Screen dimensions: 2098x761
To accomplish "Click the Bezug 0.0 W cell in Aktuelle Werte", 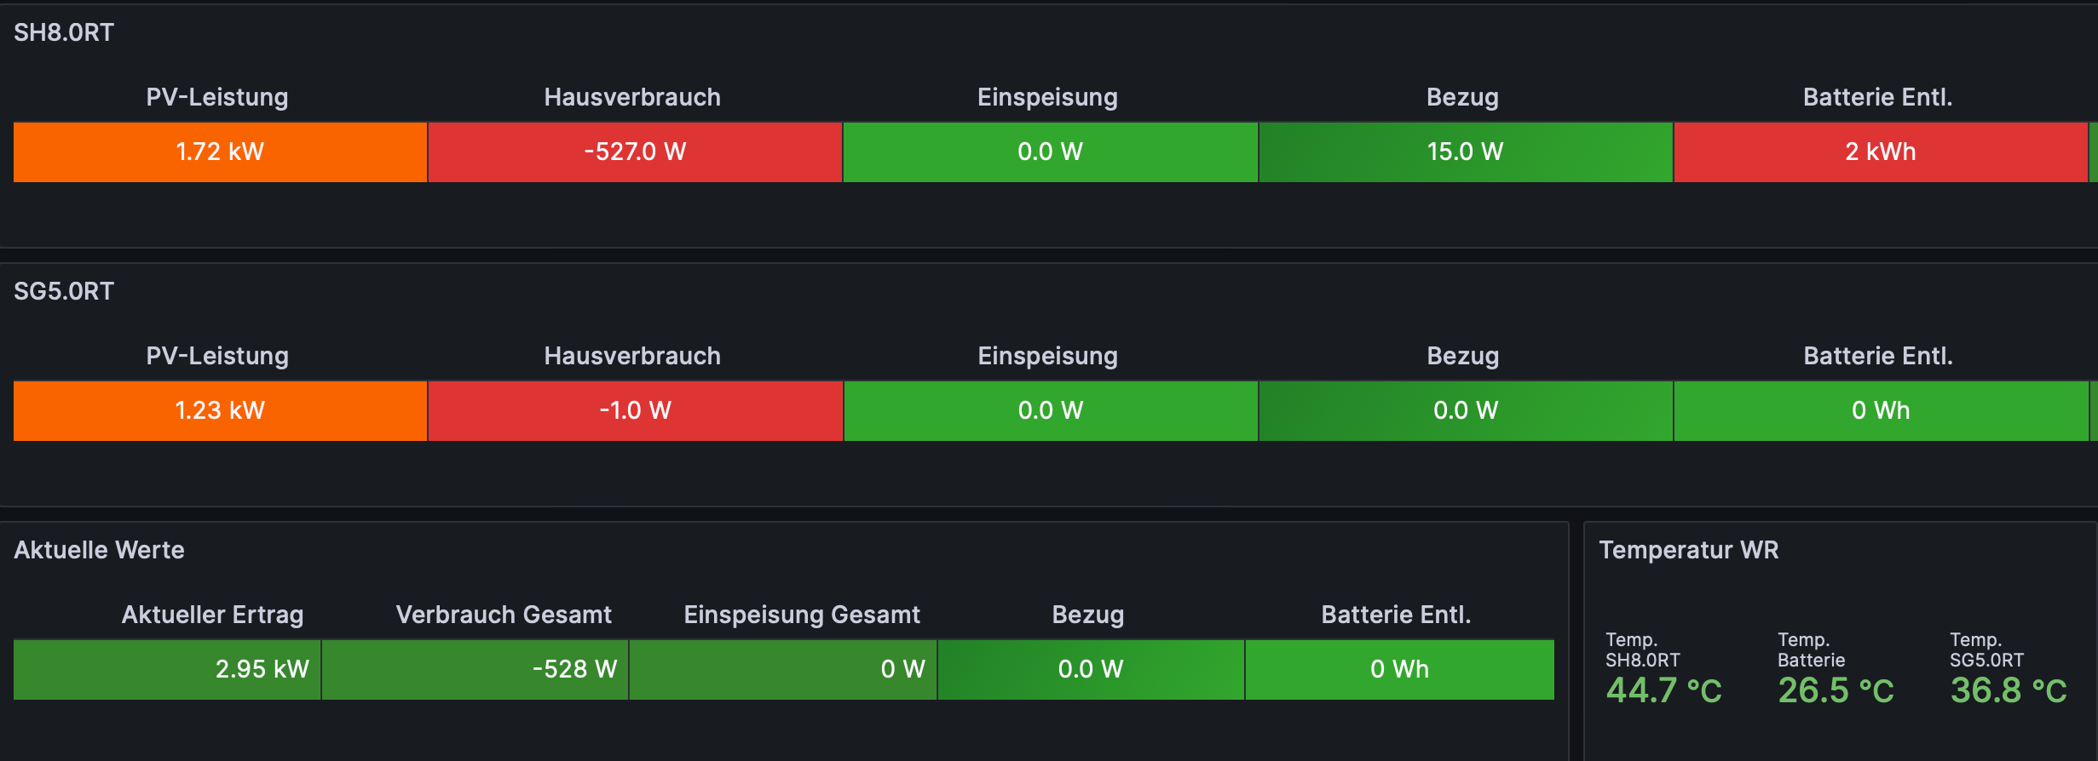I will click(1090, 669).
